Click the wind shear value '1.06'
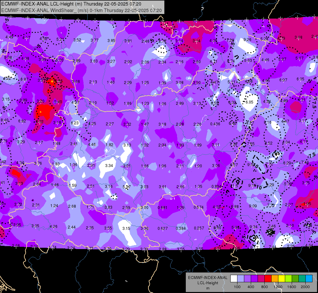Screen dimensions: 318x293 (162, 104)
